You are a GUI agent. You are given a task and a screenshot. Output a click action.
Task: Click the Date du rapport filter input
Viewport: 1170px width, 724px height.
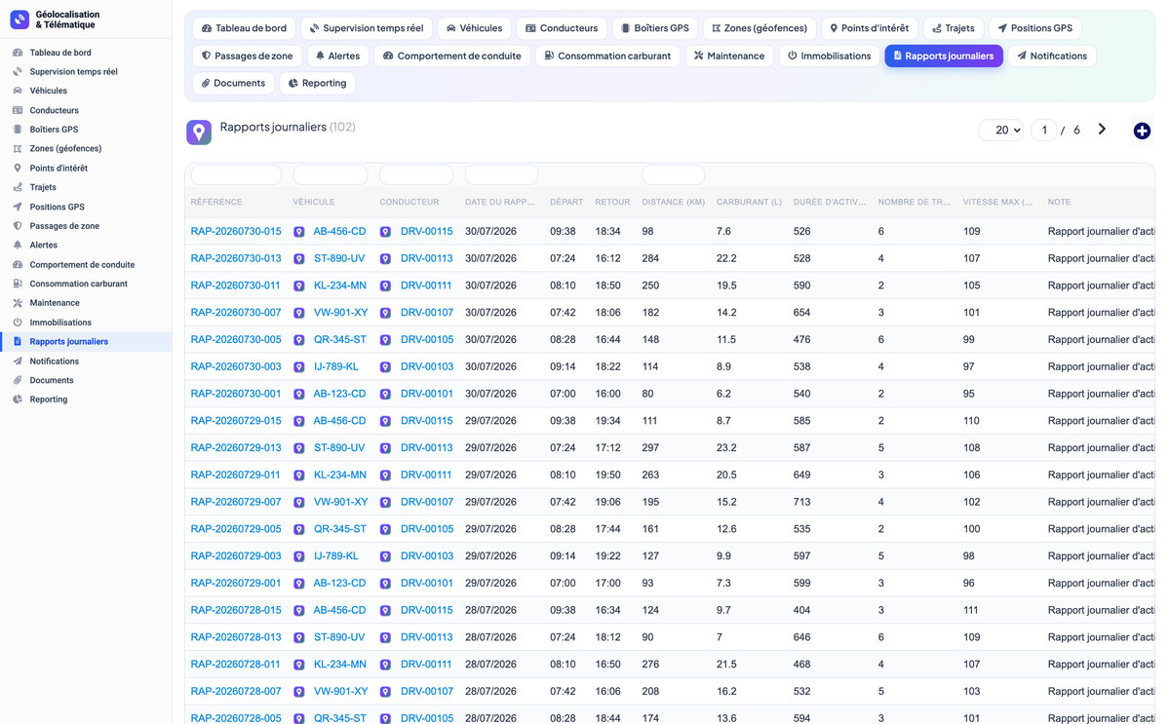pyautogui.click(x=501, y=174)
